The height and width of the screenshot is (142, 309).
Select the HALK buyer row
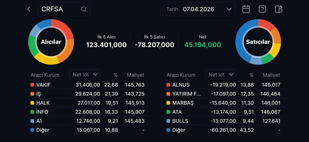[88, 103]
